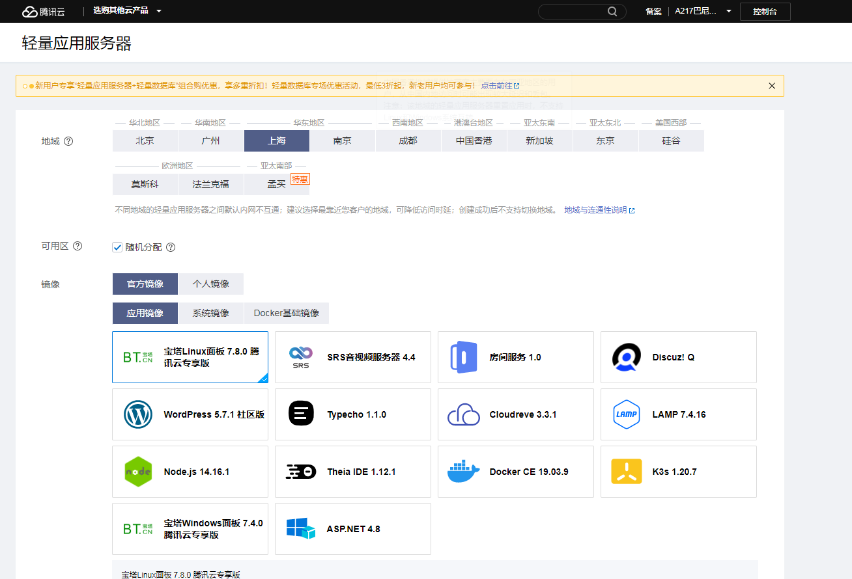This screenshot has width=852, height=579.
Task: Choose the 广州 region
Action: point(211,141)
